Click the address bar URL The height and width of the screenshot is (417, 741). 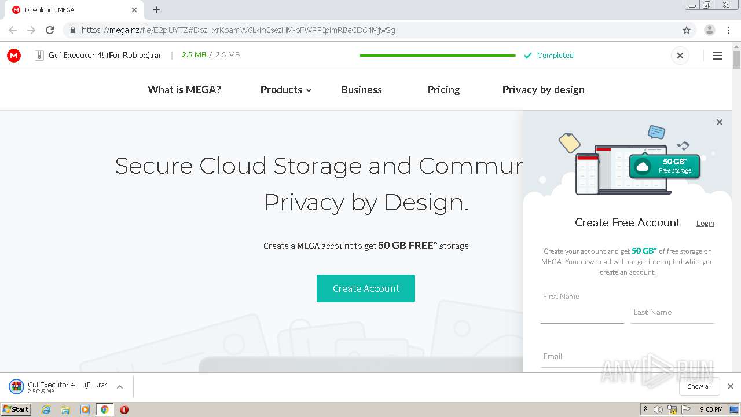coord(238,30)
